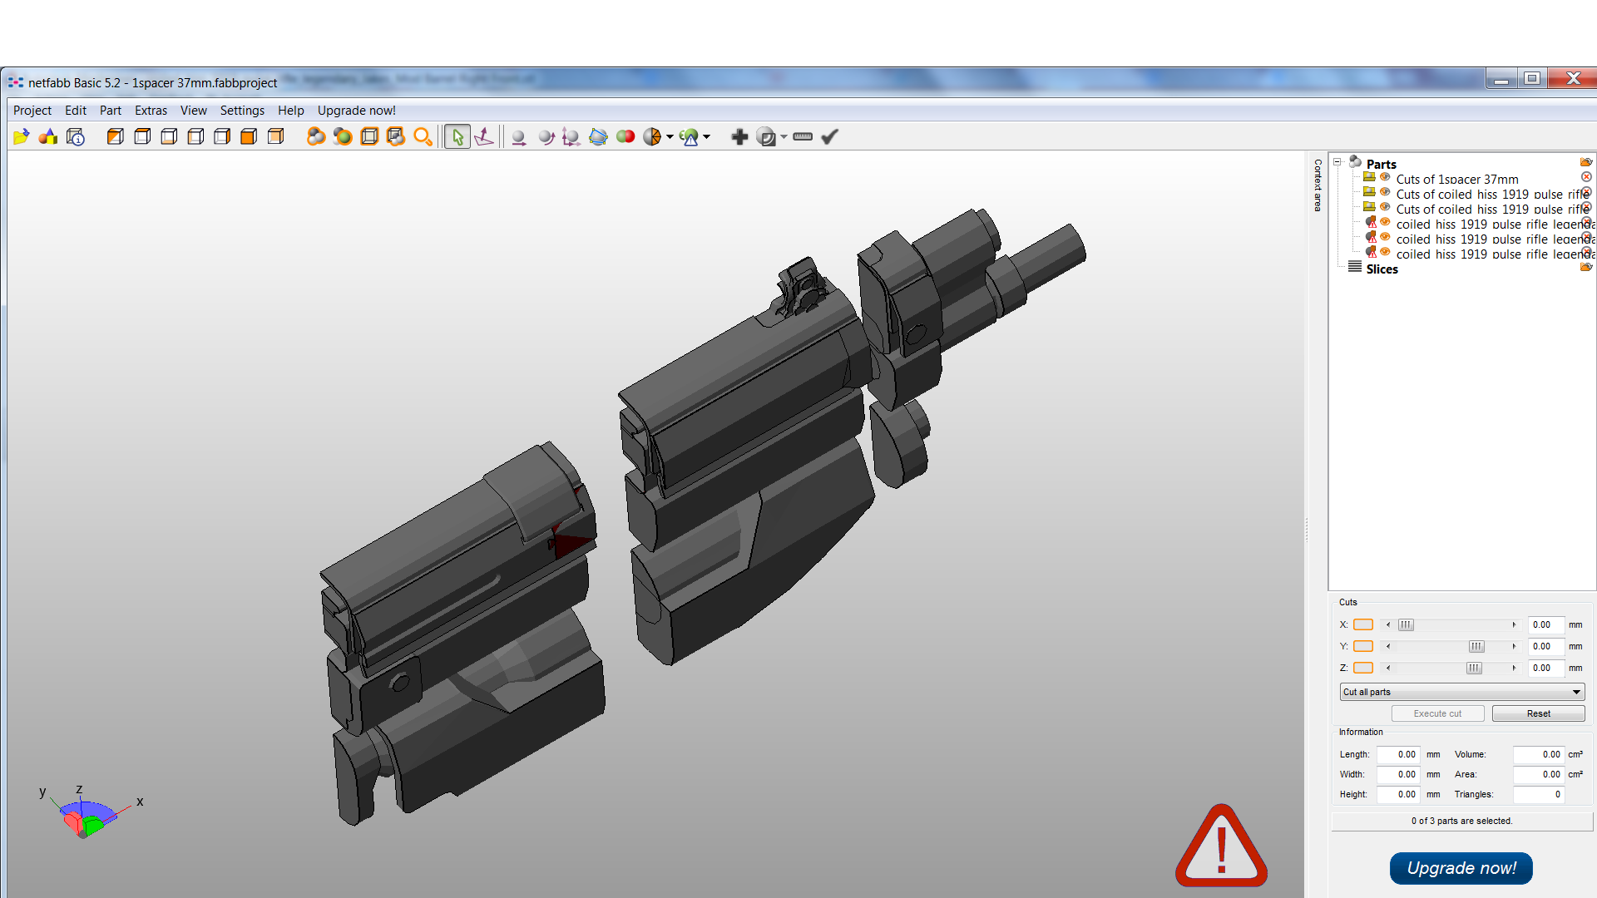Click the black plus repair icon
The width and height of the screenshot is (1597, 898).
[739, 137]
